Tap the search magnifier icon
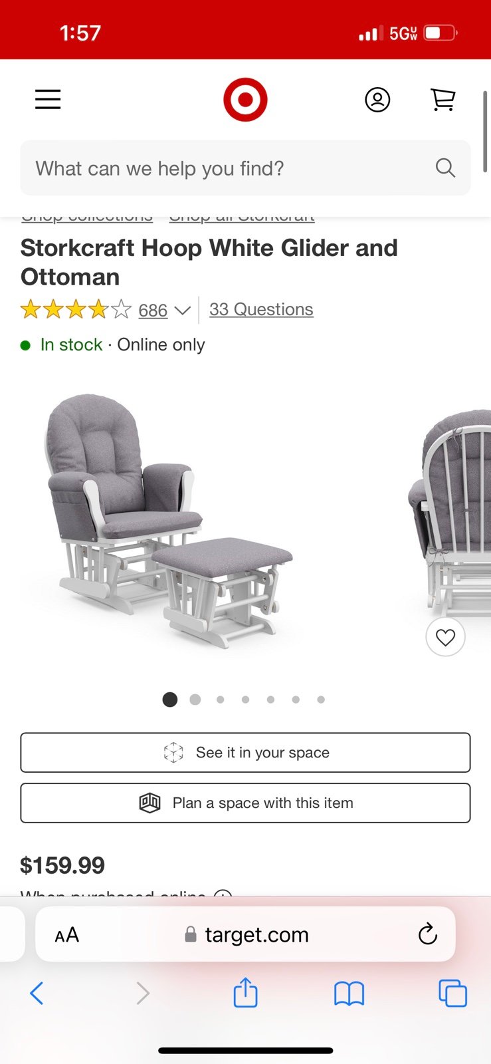The image size is (491, 1064). 445,168
